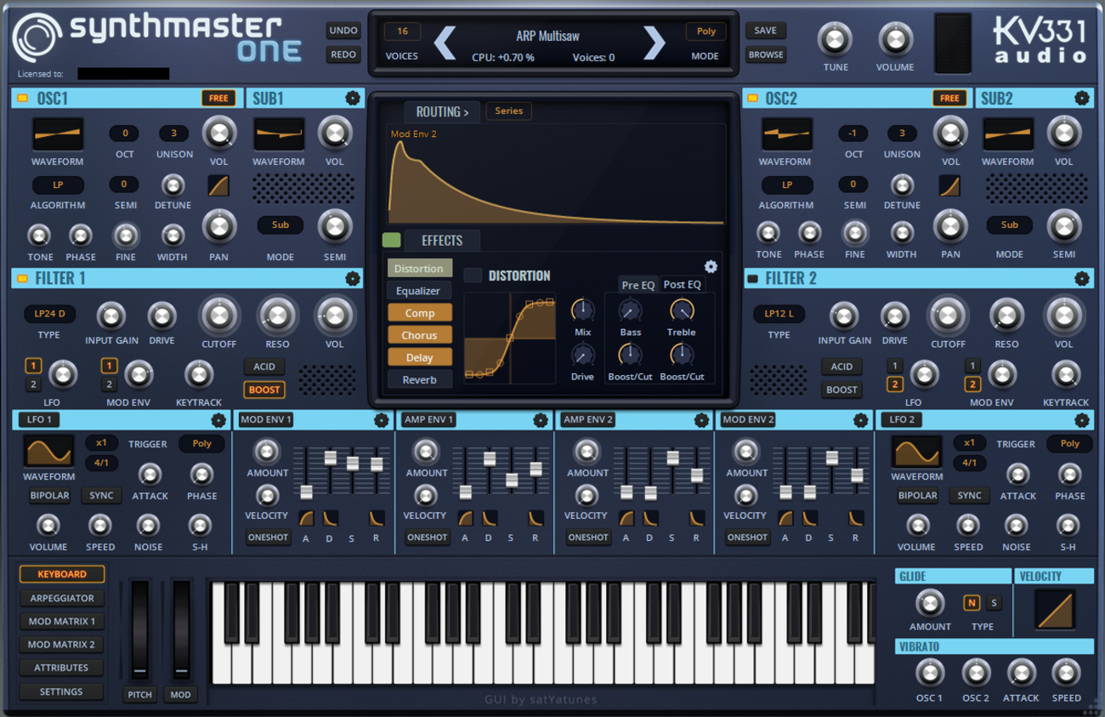Screen dimensions: 1105x717
Task: Click the BROWSE presets button
Action: [x=765, y=54]
